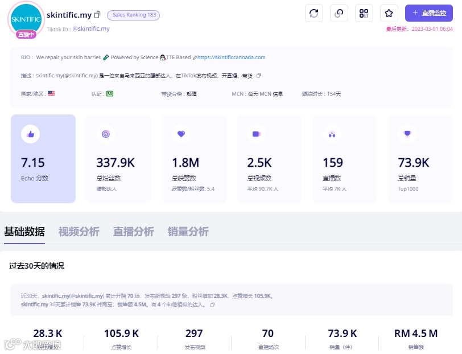Viewport: 462px width, 354px height.
Task: Select the 73.9K 总销量 card
Action: [420, 159]
